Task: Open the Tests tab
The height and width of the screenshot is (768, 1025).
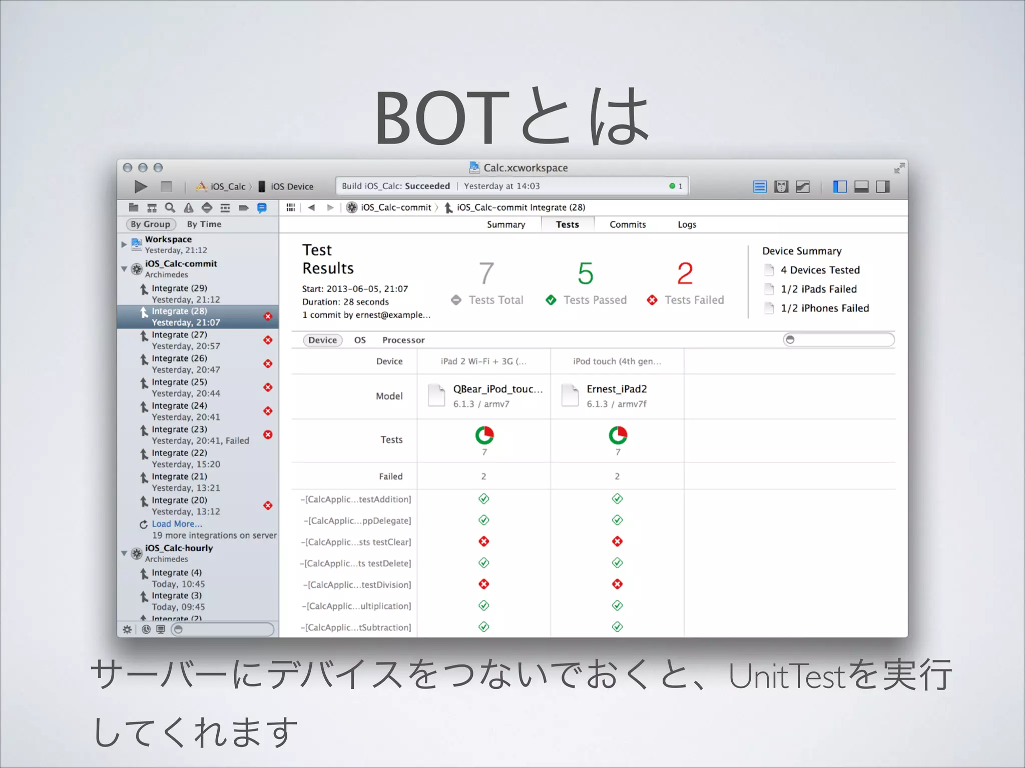Action: point(568,225)
